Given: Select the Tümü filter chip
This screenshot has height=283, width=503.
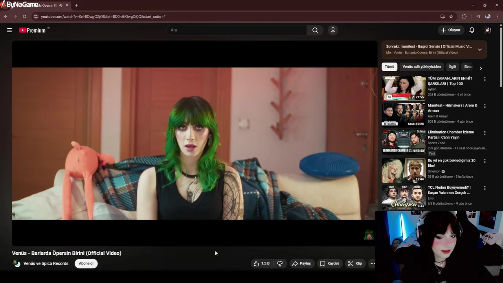Looking at the screenshot, I should [389, 67].
